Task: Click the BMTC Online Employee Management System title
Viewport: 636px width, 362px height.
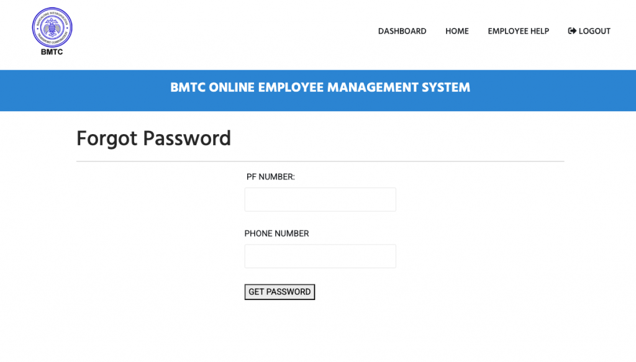Action: 320,88
